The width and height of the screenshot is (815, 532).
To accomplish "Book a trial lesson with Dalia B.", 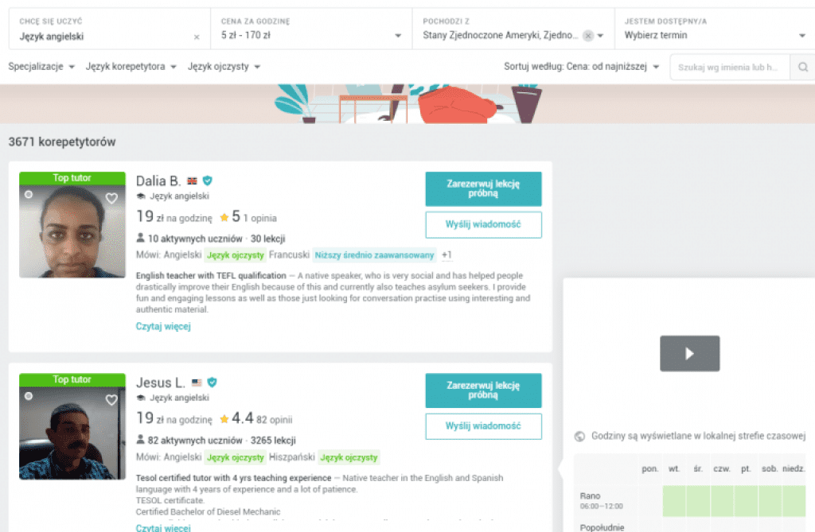I will pyautogui.click(x=483, y=188).
